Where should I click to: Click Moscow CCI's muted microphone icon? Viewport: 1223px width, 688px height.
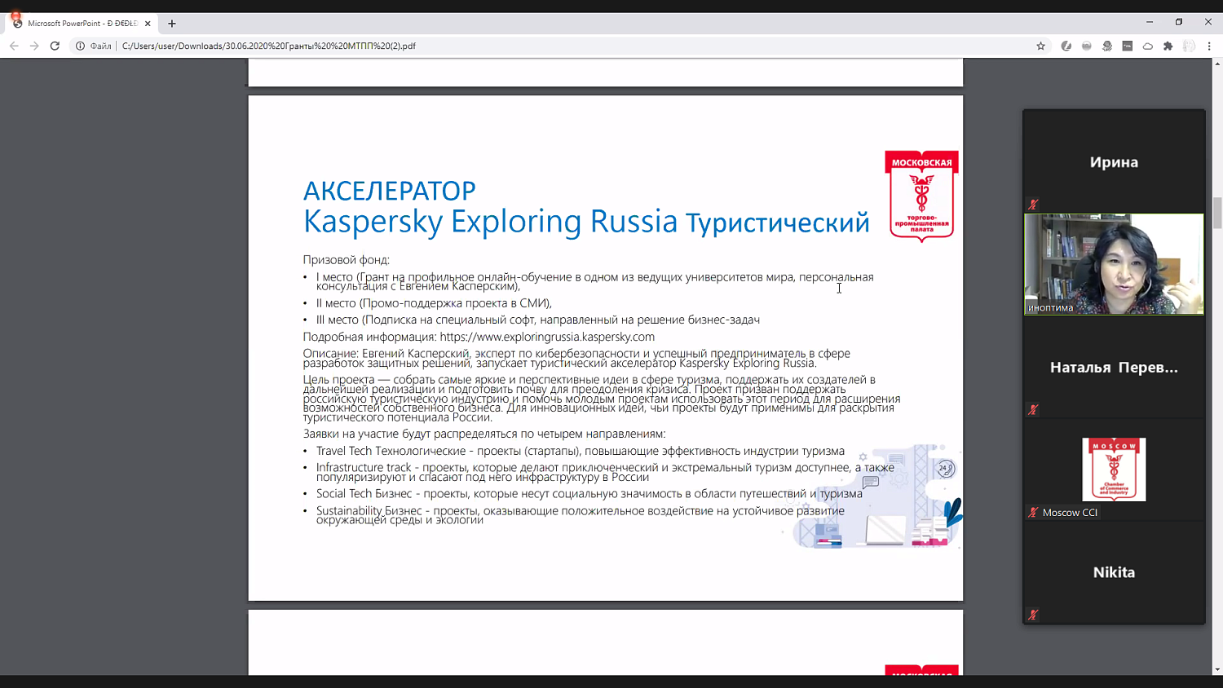pyautogui.click(x=1033, y=513)
